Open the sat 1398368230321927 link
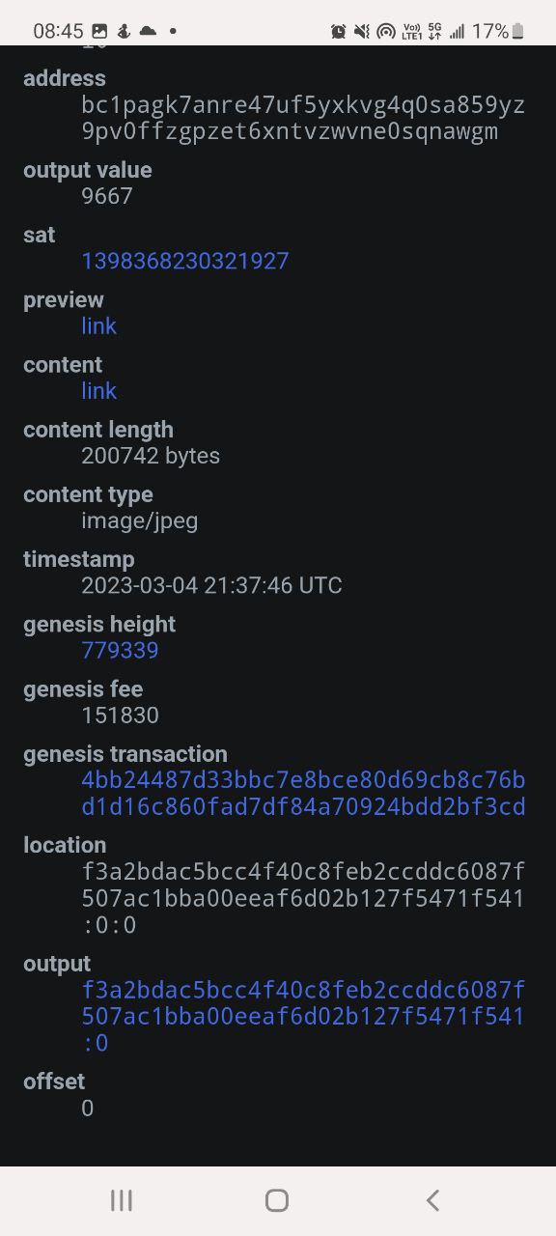This screenshot has height=1236, width=556. (185, 261)
